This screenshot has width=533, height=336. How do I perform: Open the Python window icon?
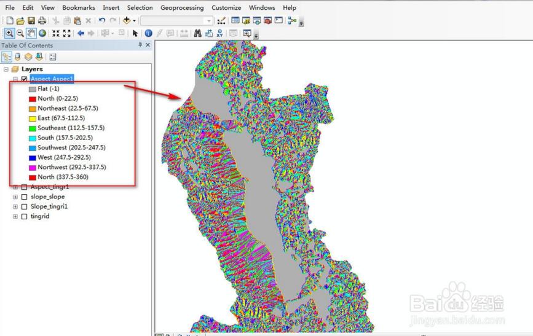pyautogui.click(x=278, y=20)
